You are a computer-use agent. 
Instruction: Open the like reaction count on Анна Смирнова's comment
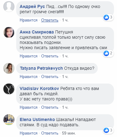(108, 53)
